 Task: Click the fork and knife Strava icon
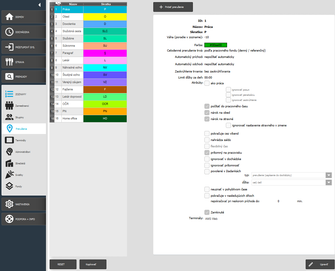9,62
